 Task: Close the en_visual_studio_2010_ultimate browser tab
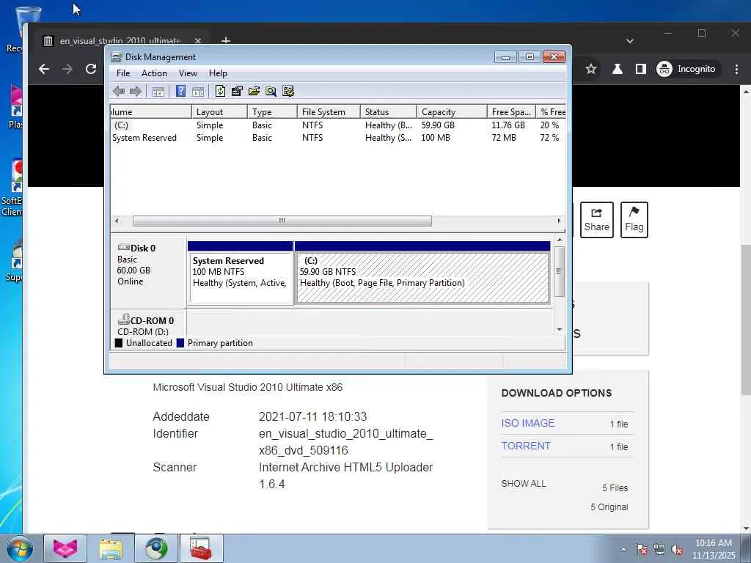click(198, 41)
